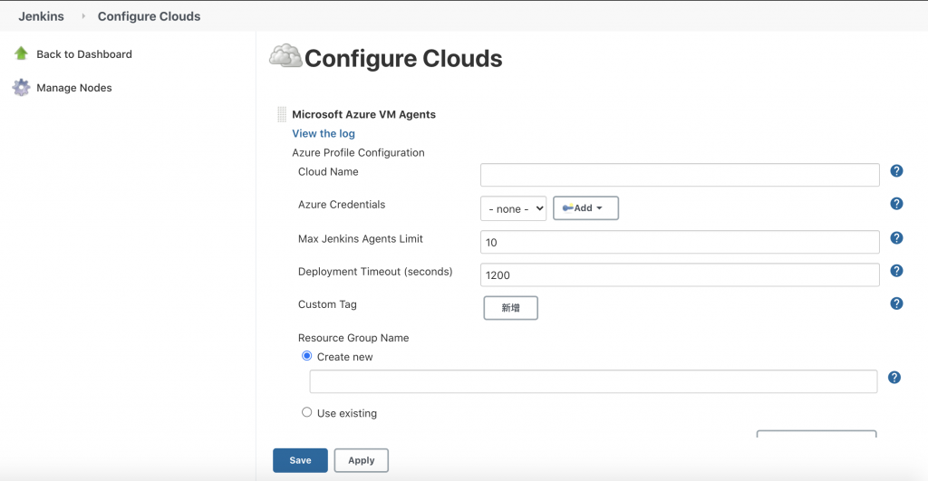
Task: Click the 新增 Custom Tag button
Action: [511, 308]
